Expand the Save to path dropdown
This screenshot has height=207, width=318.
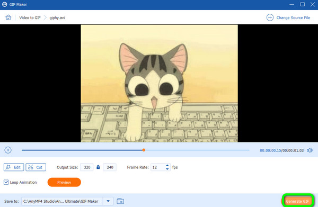point(108,201)
